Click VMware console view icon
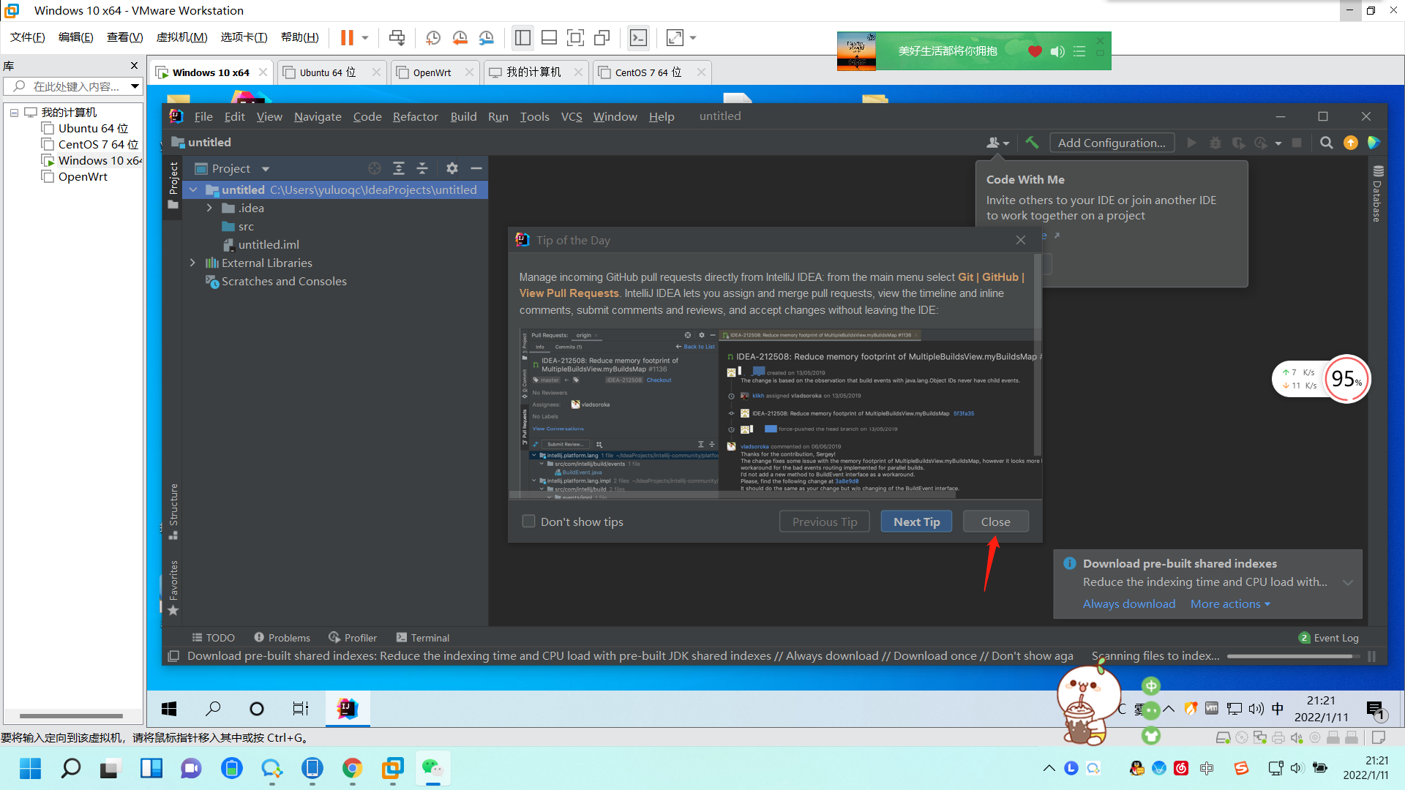Viewport: 1405px width, 790px height. (639, 37)
